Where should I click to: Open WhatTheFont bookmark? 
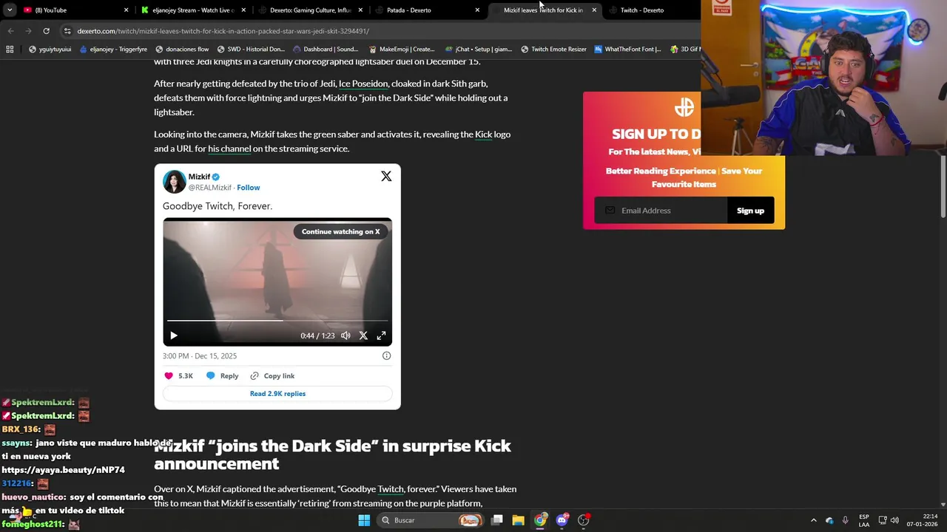[x=627, y=50]
